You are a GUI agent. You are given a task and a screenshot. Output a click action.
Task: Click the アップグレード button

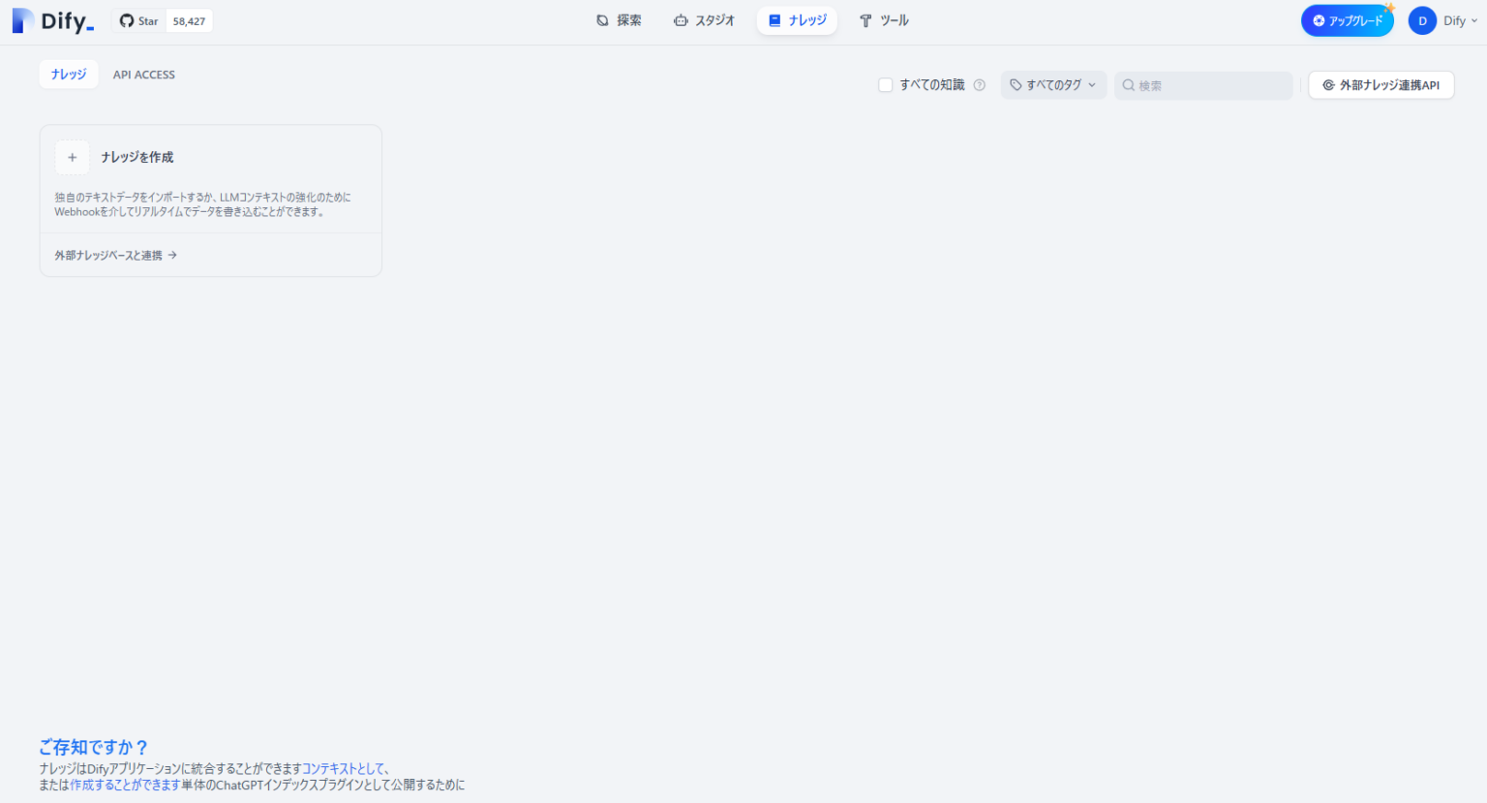coord(1347,19)
